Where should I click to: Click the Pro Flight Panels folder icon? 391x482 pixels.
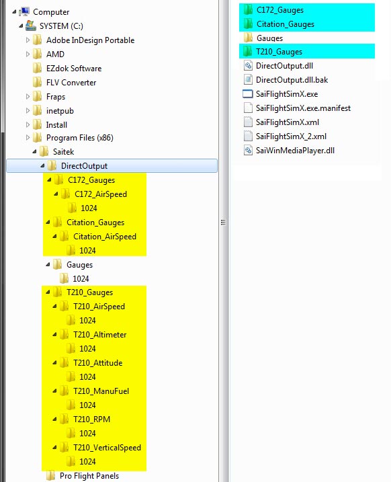(x=50, y=476)
